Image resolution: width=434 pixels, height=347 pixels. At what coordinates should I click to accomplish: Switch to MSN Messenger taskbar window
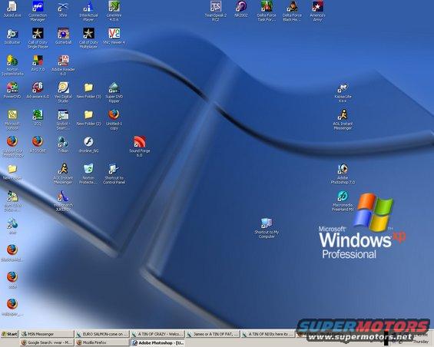[x=48, y=334]
